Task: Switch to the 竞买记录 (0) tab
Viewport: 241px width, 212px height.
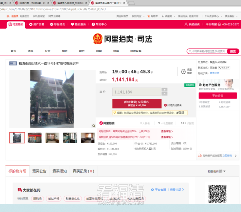Action: pos(83,171)
